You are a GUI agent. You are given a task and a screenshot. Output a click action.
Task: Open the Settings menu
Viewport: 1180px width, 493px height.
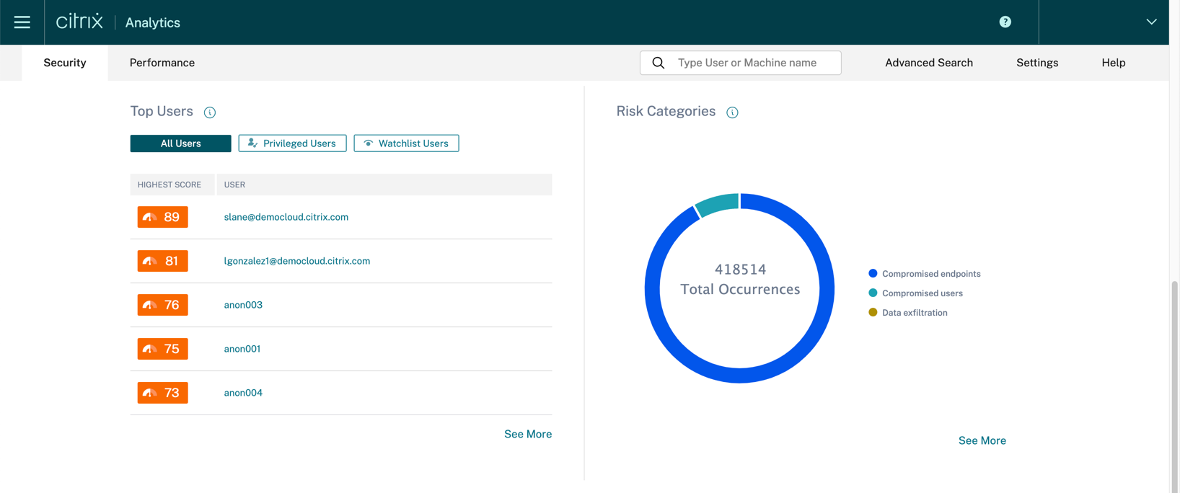coord(1036,63)
